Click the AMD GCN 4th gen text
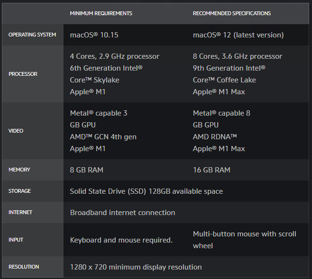The width and height of the screenshot is (312, 279). pyautogui.click(x=103, y=137)
